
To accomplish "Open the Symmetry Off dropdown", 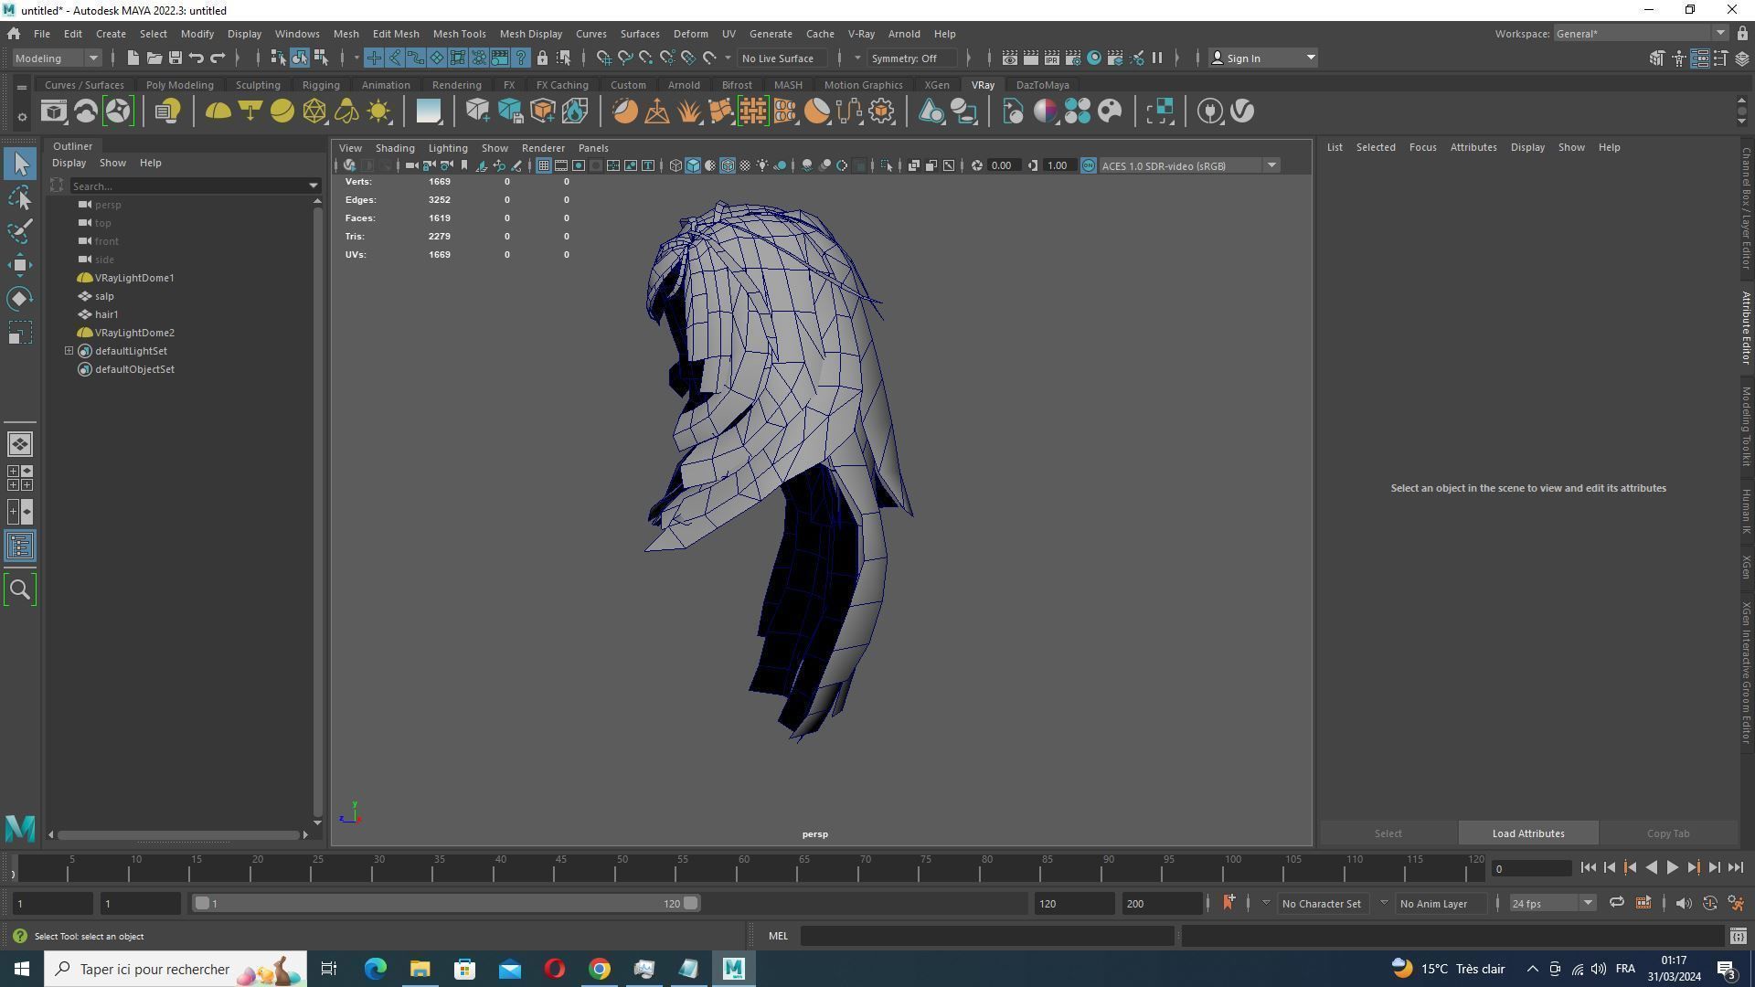I will pos(914,58).
